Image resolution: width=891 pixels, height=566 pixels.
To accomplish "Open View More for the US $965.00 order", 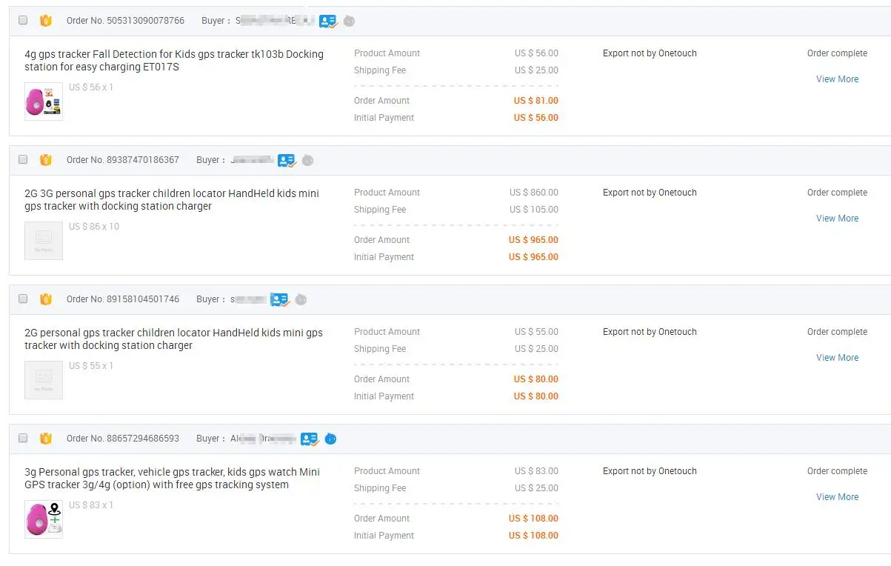I will point(837,219).
